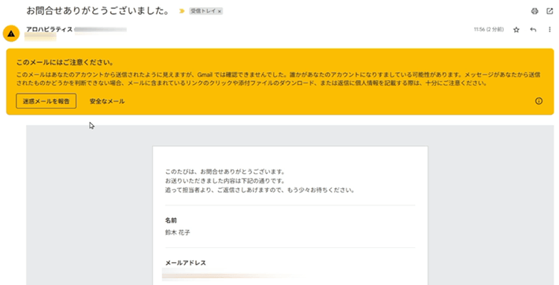Click the warning heading このメールにはご注意ください。
Viewport: 559px width, 285px height.
pos(65,62)
